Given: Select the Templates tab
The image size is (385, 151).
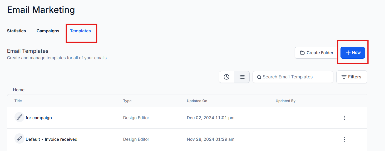Looking at the screenshot, I should point(80,31).
